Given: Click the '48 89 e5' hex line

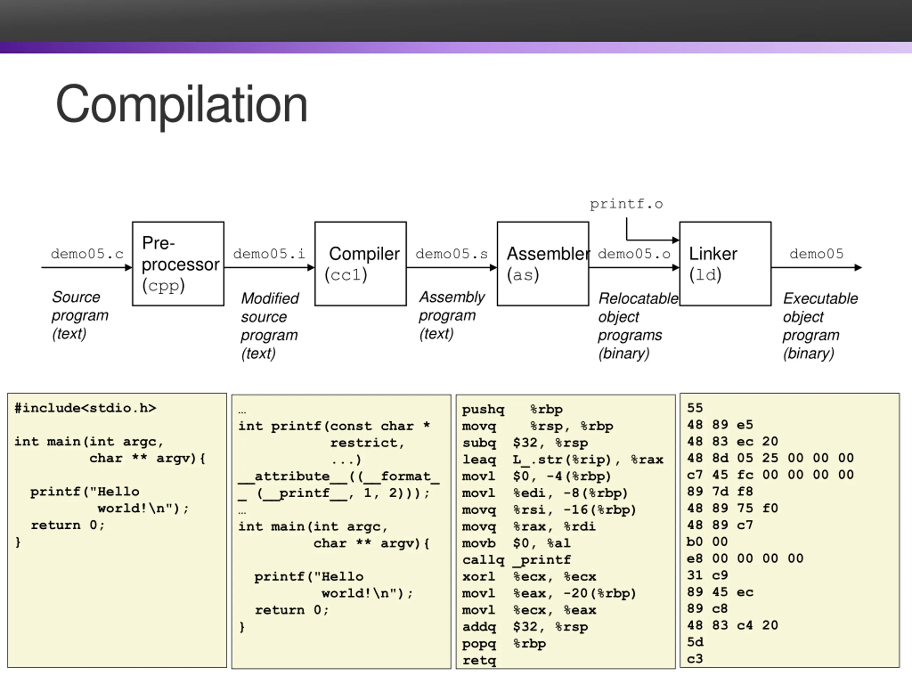Looking at the screenshot, I should pos(720,425).
